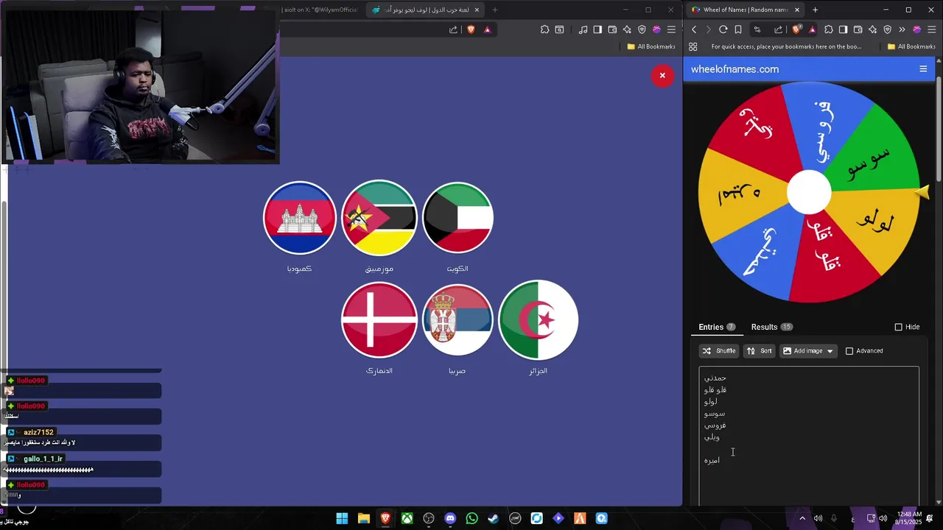This screenshot has width=943, height=530.
Task: Select the Kuwait flag
Action: click(x=458, y=218)
